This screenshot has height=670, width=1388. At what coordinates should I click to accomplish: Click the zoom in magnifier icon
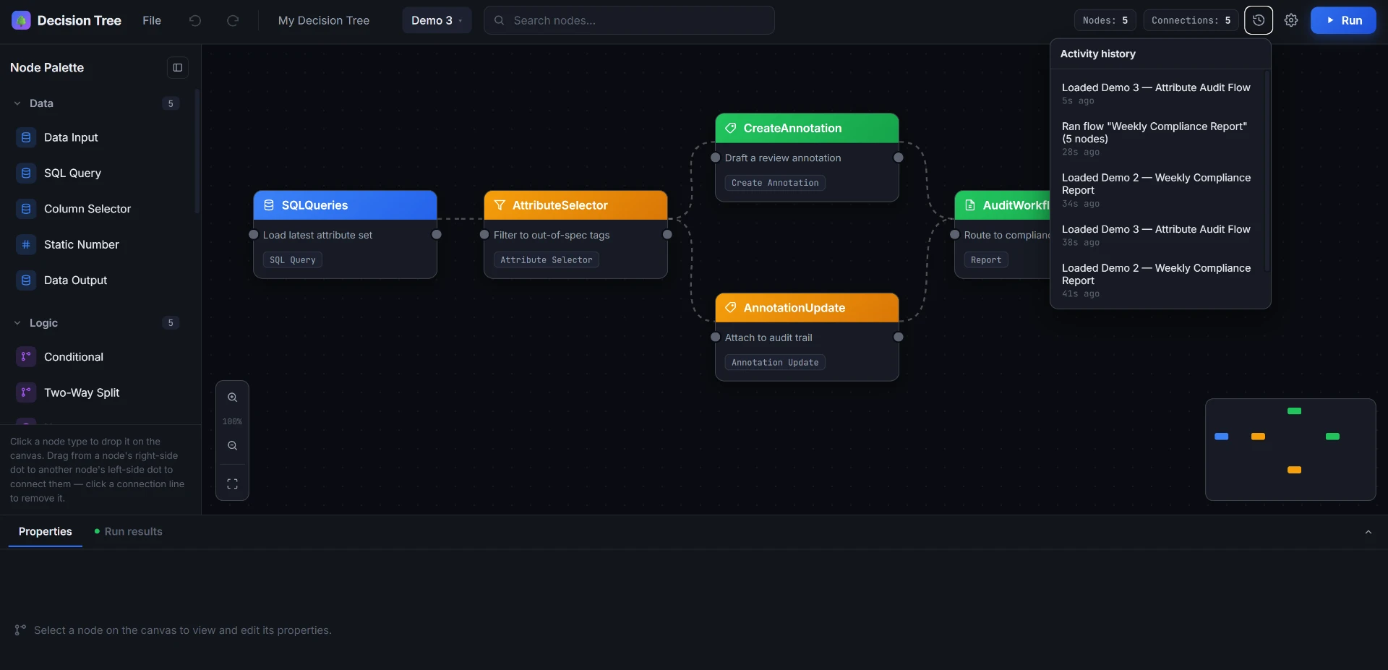coord(232,398)
